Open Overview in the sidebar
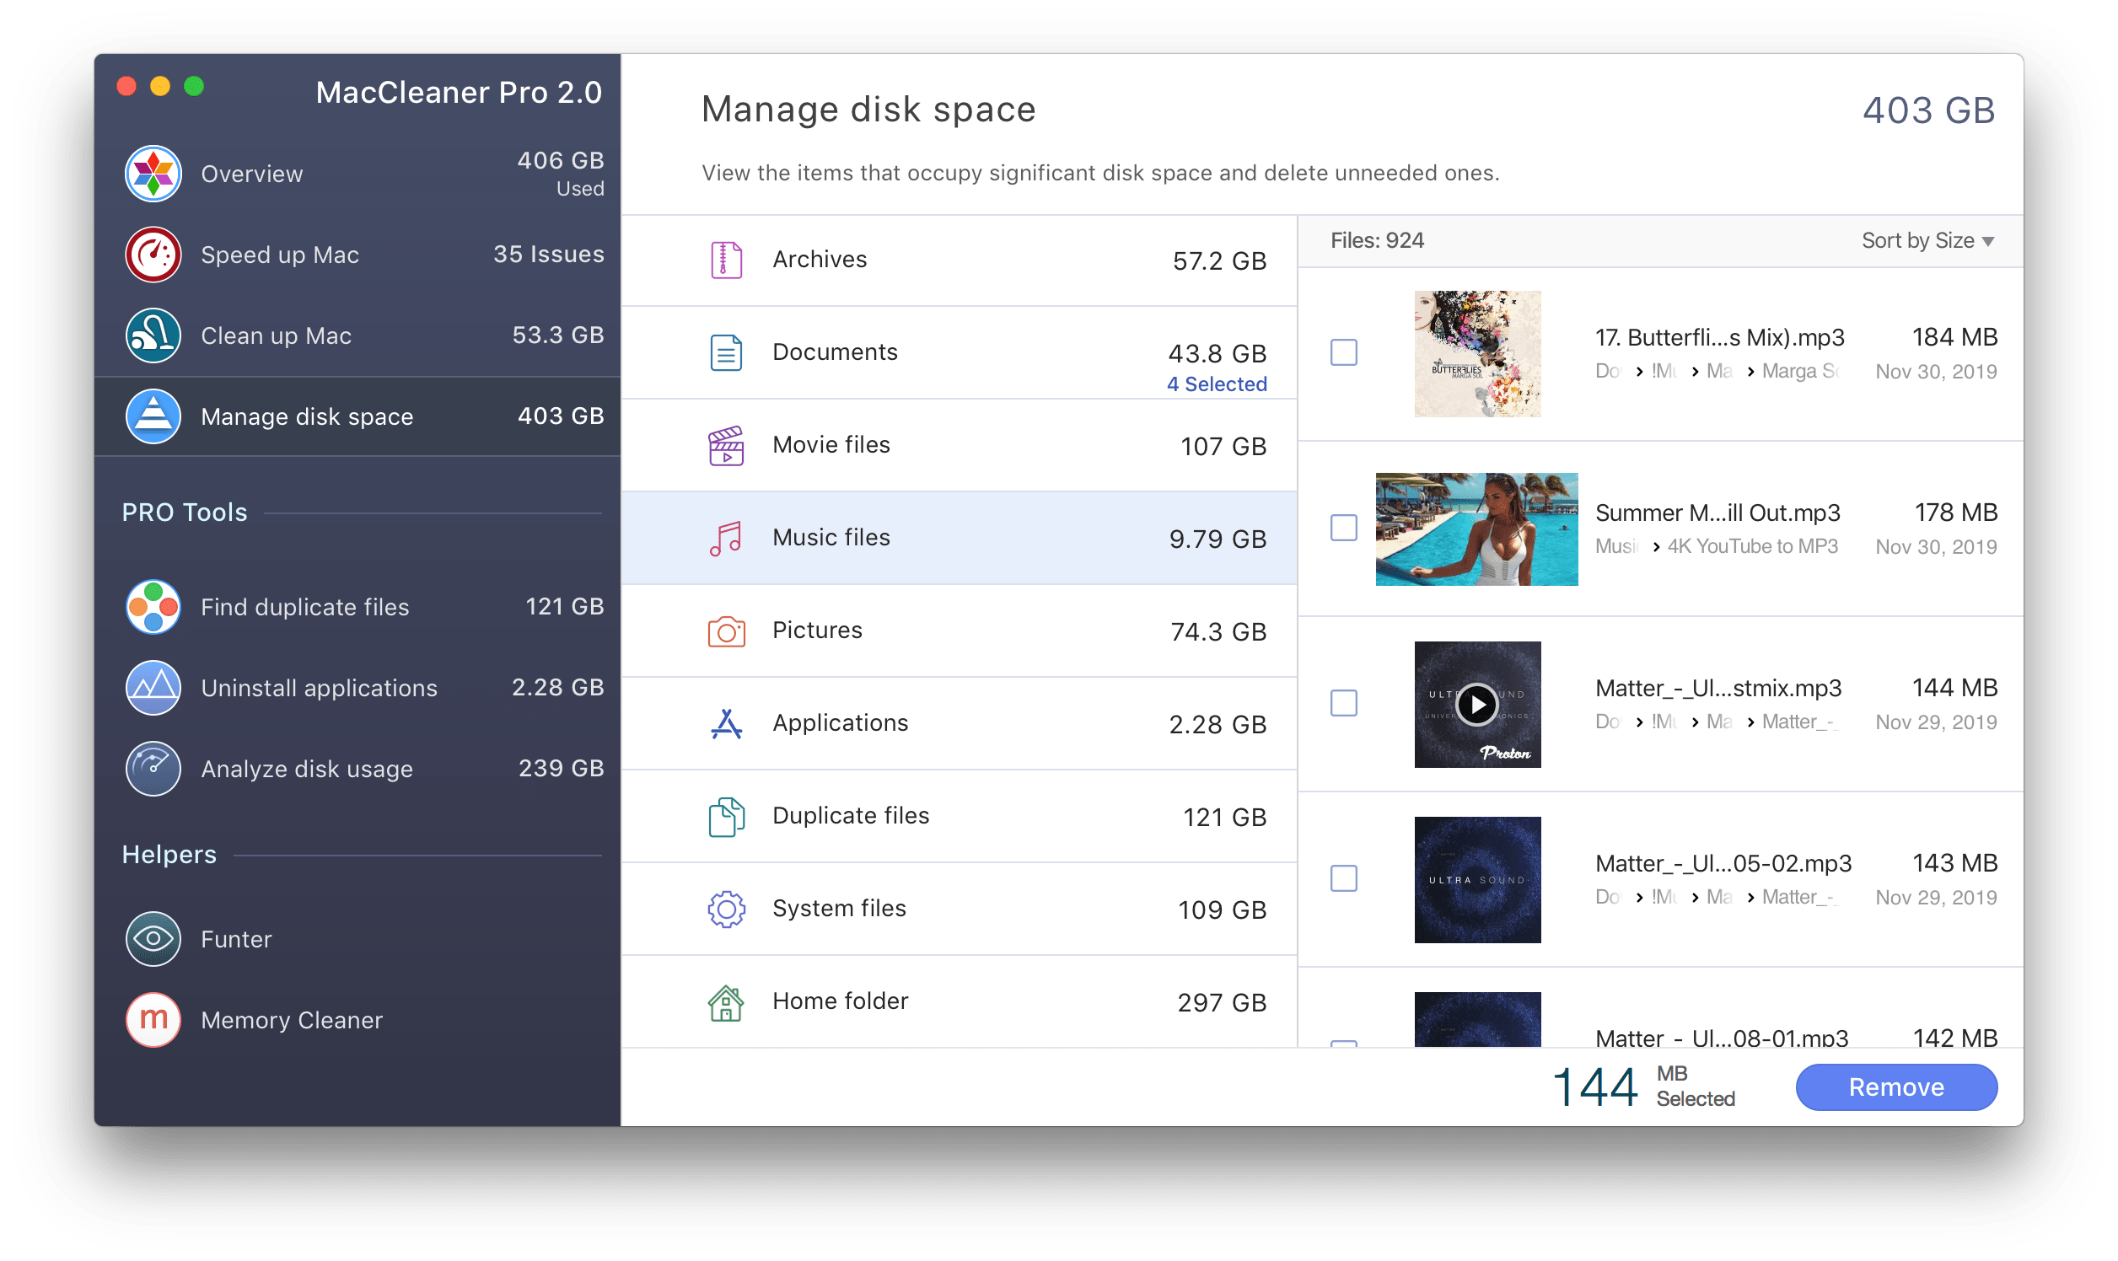Screen dimensions: 2118x1261 coord(357,174)
